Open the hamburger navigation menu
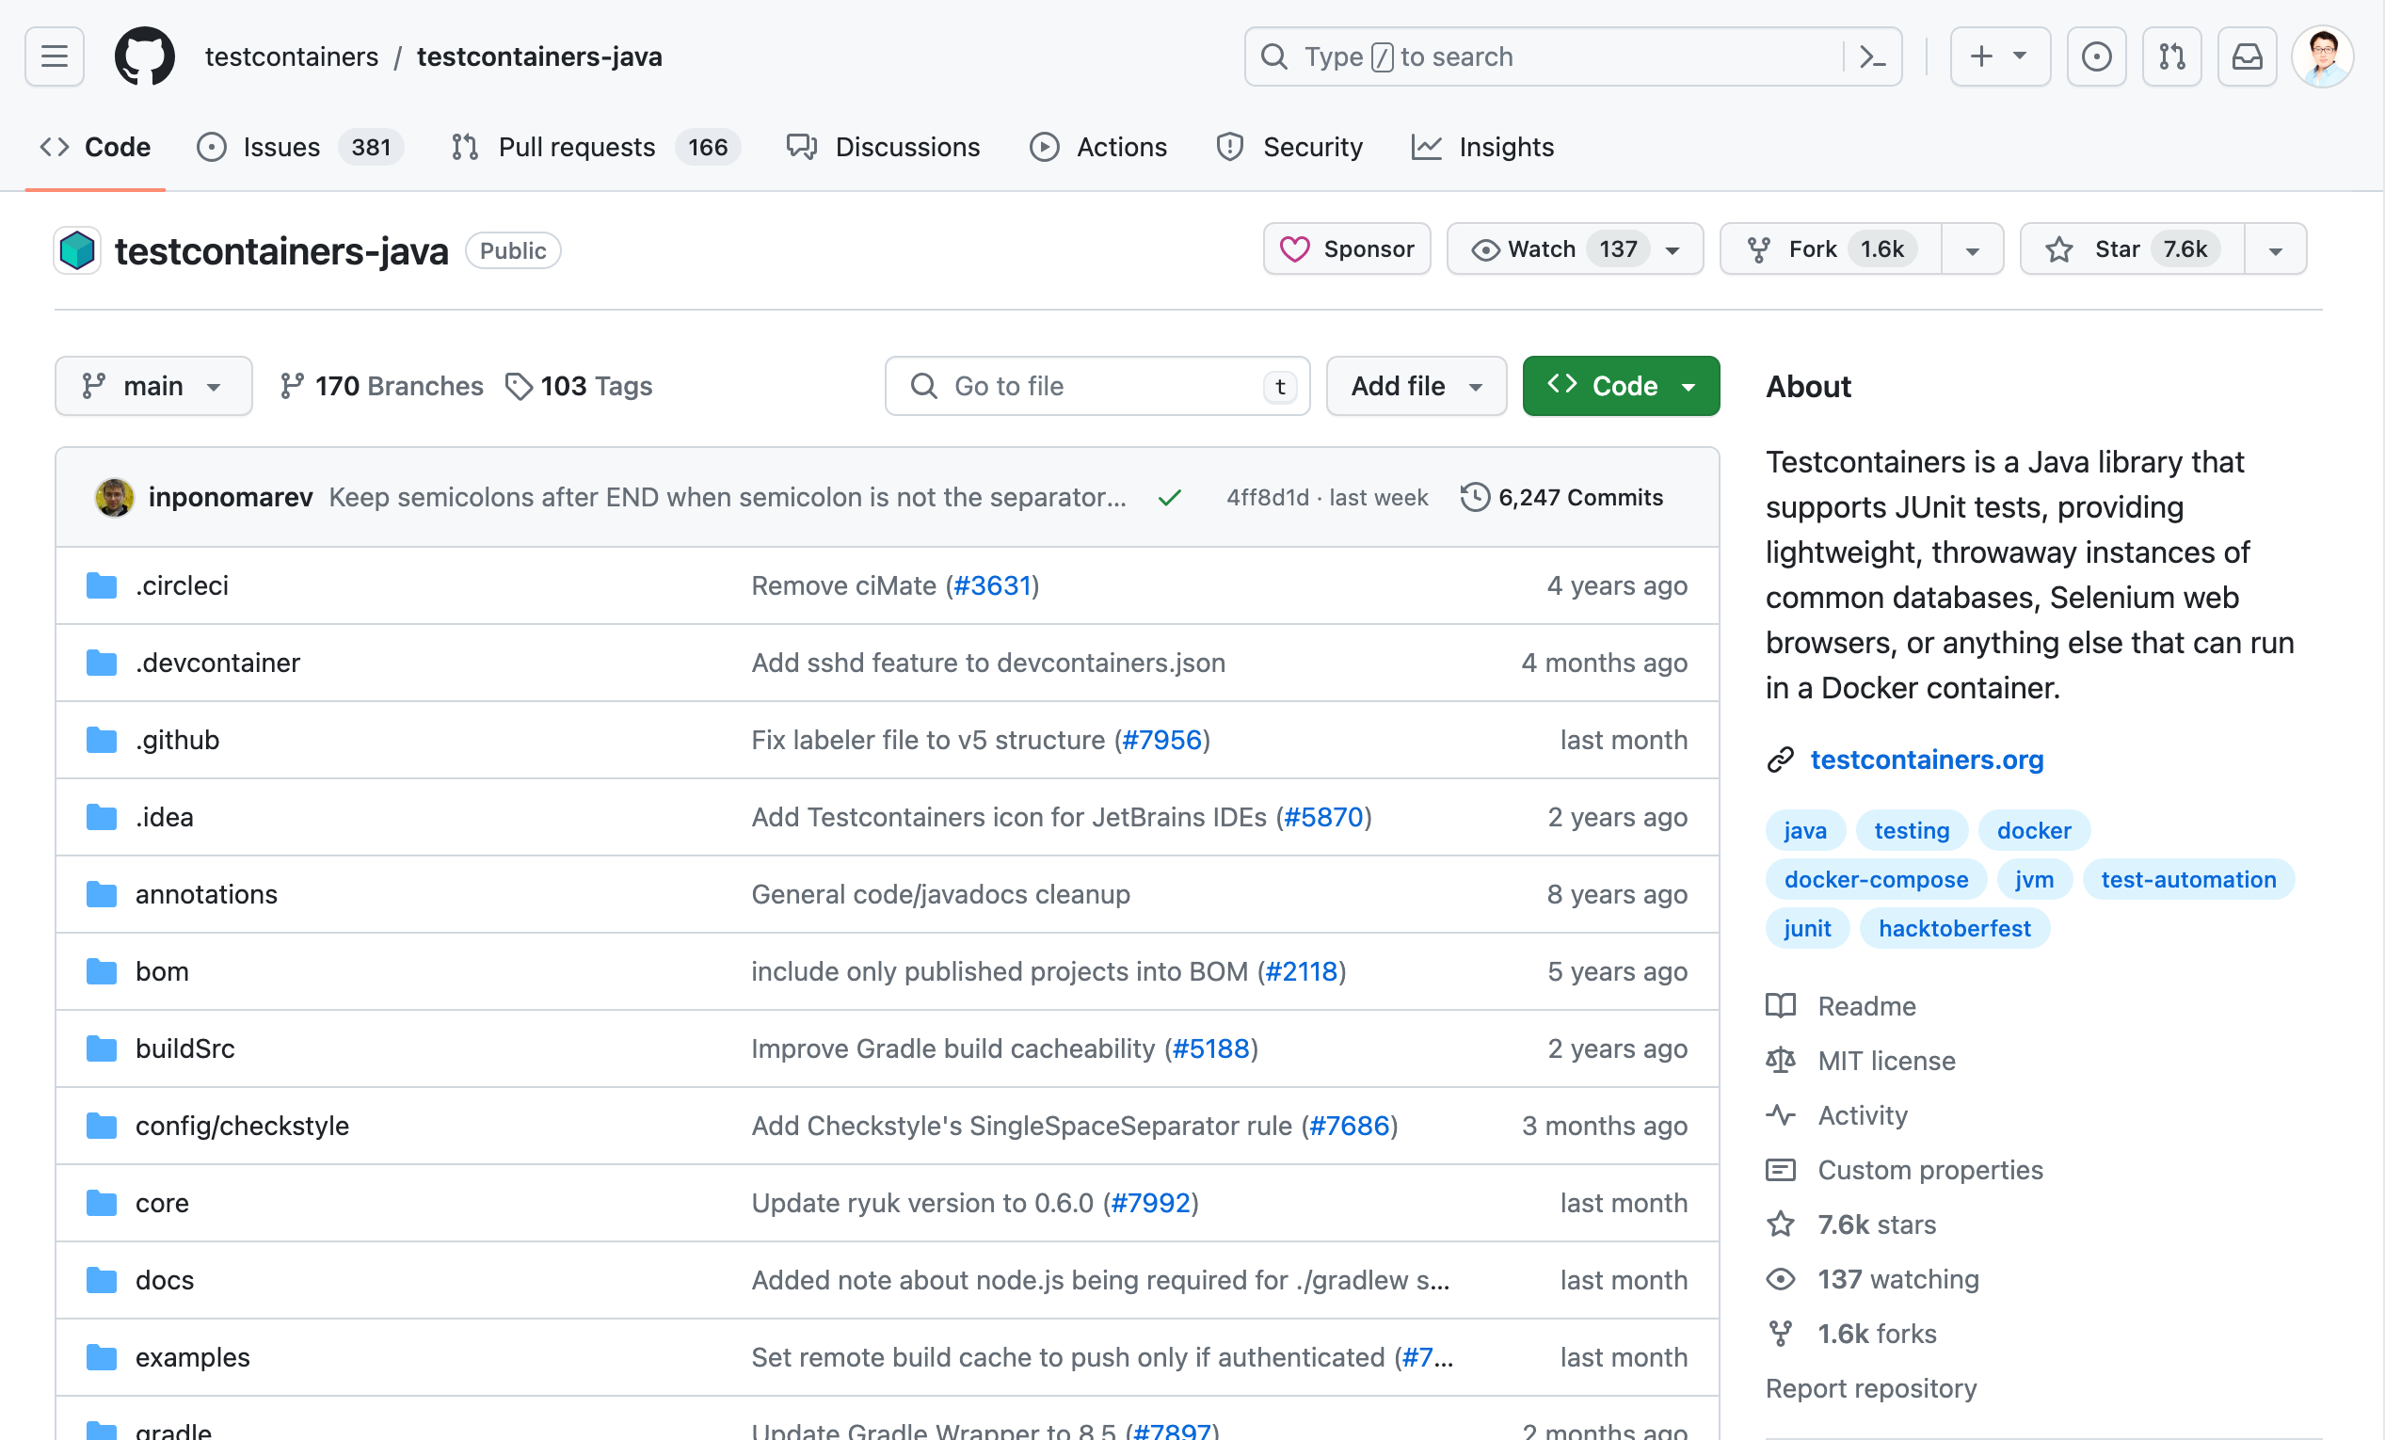This screenshot has height=1440, width=2385. tap(55, 56)
